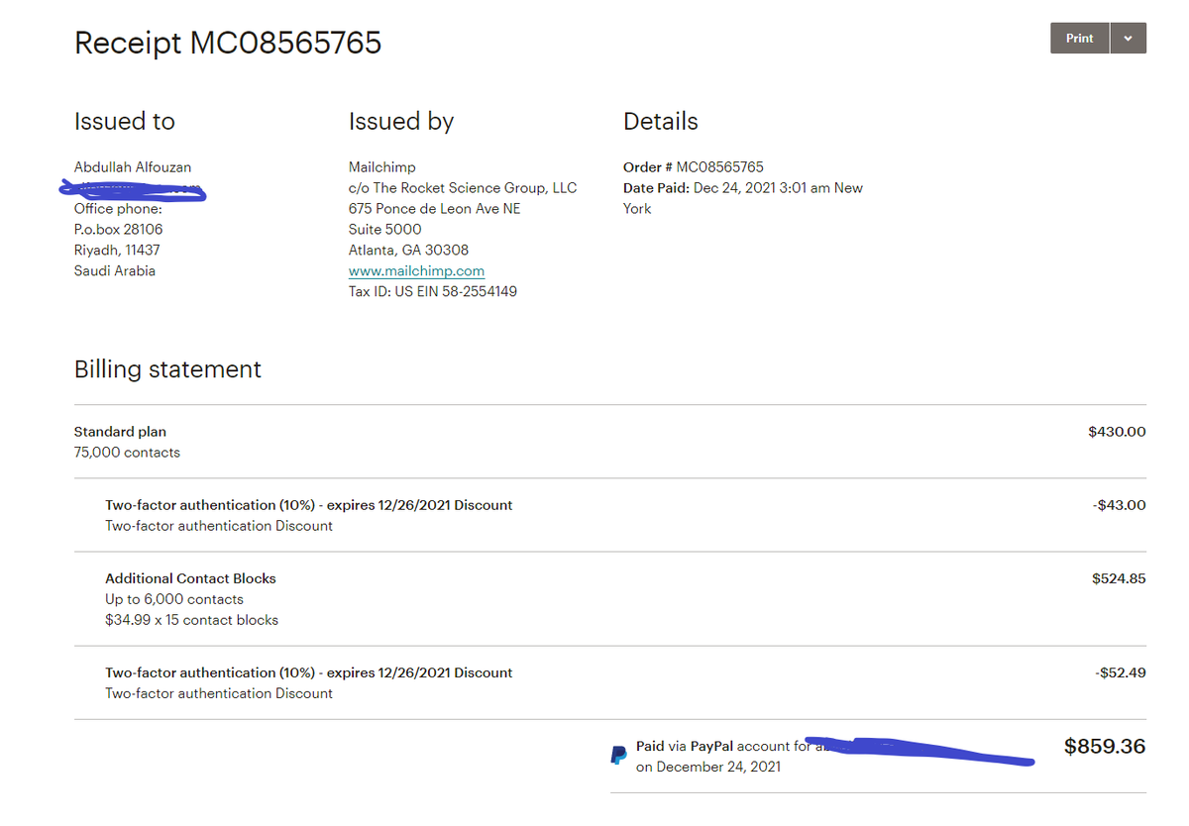Click the Up to 6,000 contacts text

click(x=174, y=598)
